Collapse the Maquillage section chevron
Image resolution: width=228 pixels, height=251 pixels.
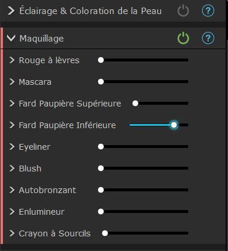[11, 38]
